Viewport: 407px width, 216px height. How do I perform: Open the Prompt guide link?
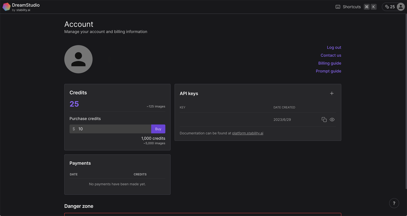(328, 71)
